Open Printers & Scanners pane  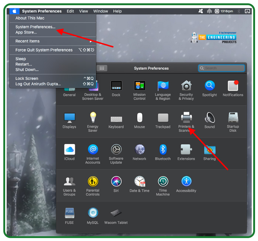186,122
